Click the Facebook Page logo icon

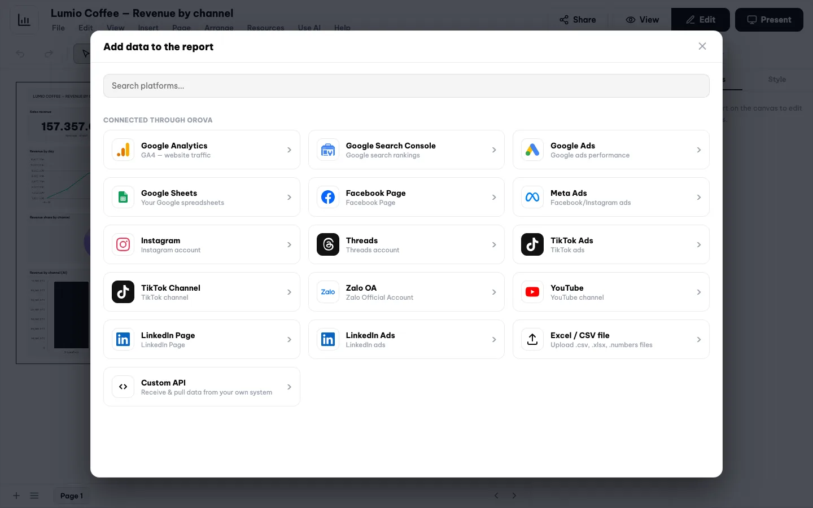click(328, 197)
